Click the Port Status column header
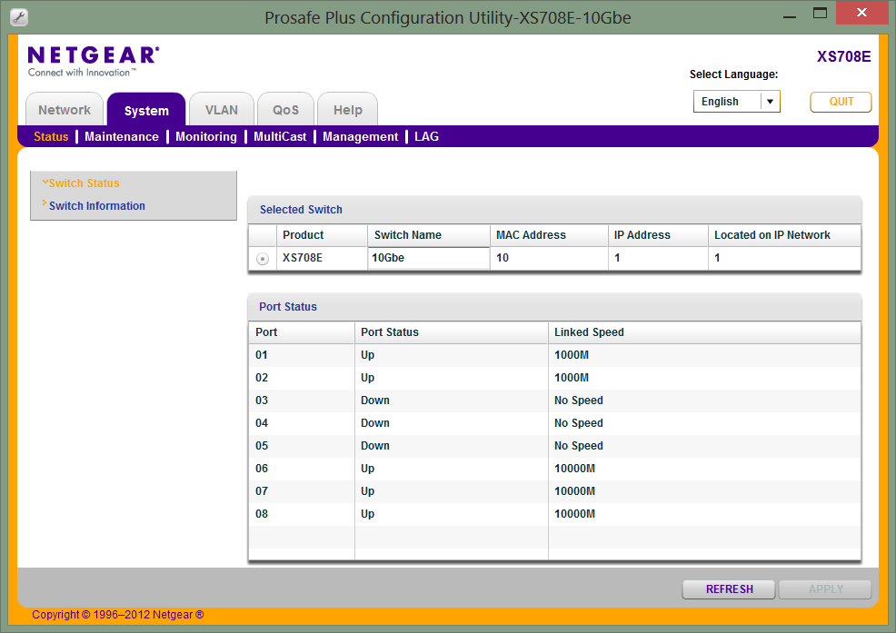The width and height of the screenshot is (896, 633). pos(452,331)
